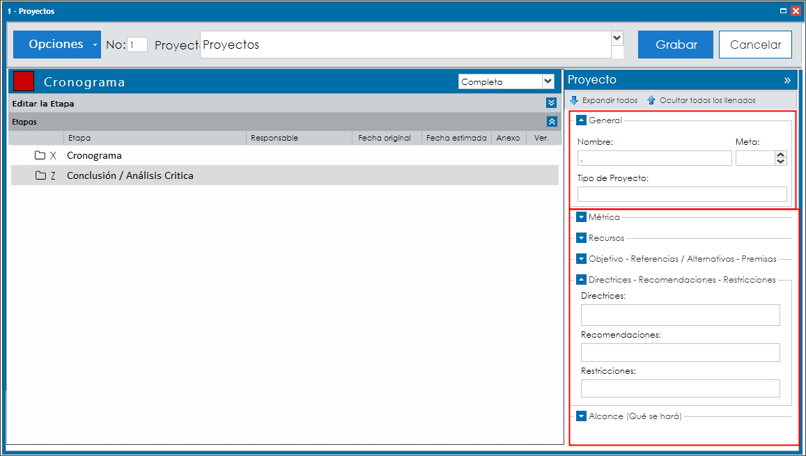The width and height of the screenshot is (806, 456).
Task: Close the Proyectos window
Action: [x=796, y=10]
